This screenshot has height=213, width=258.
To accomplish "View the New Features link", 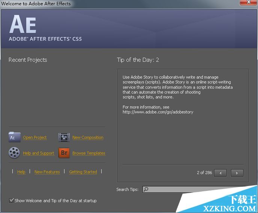I will (47, 172).
